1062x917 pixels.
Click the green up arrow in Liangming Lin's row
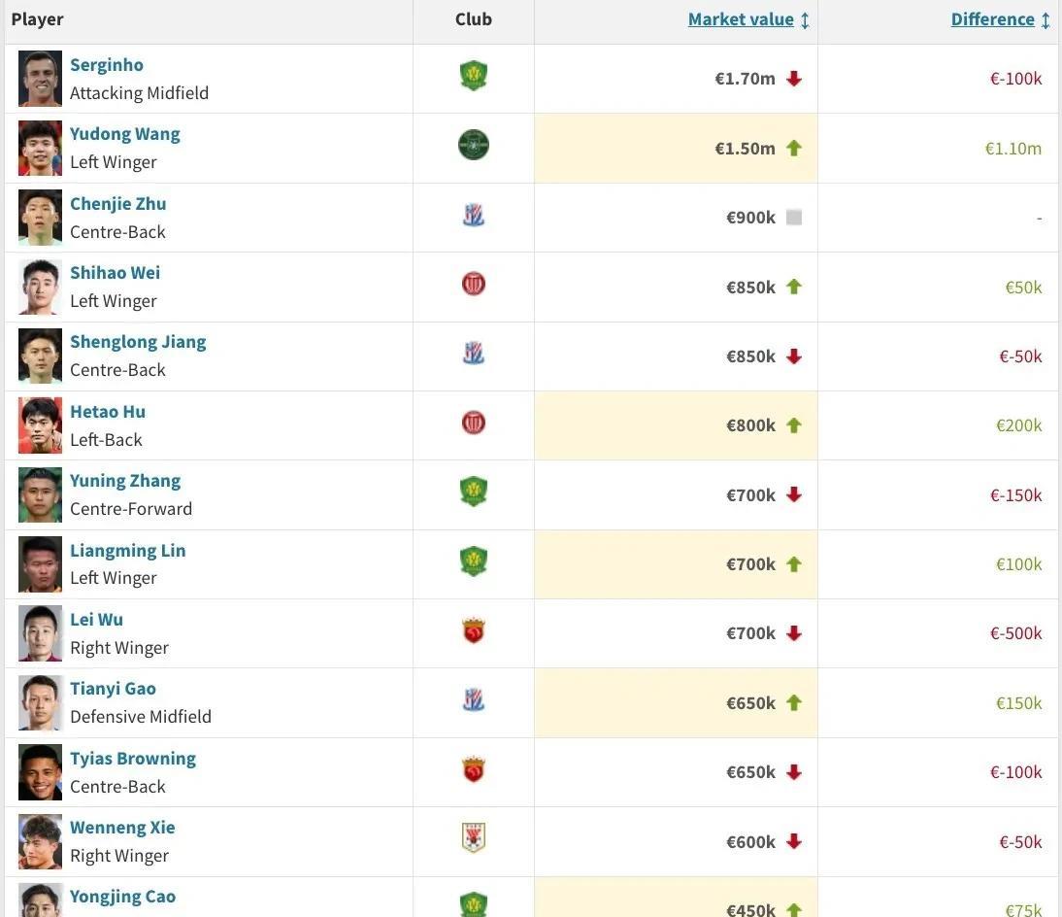794,563
